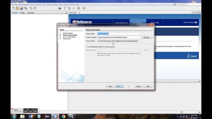Open the Help menu

(x=77, y=4)
